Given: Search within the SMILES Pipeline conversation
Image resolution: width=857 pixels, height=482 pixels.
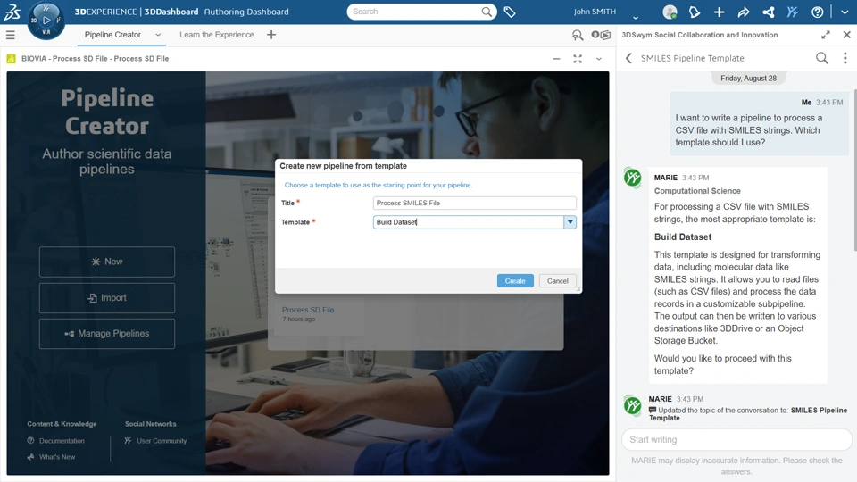Looking at the screenshot, I should pyautogui.click(x=822, y=58).
